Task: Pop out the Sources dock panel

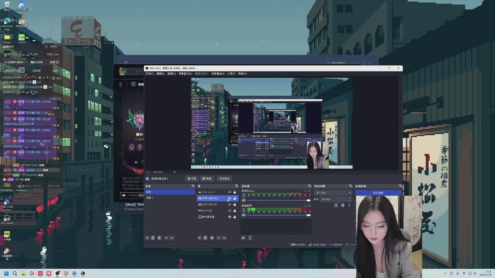Action: click(x=237, y=187)
